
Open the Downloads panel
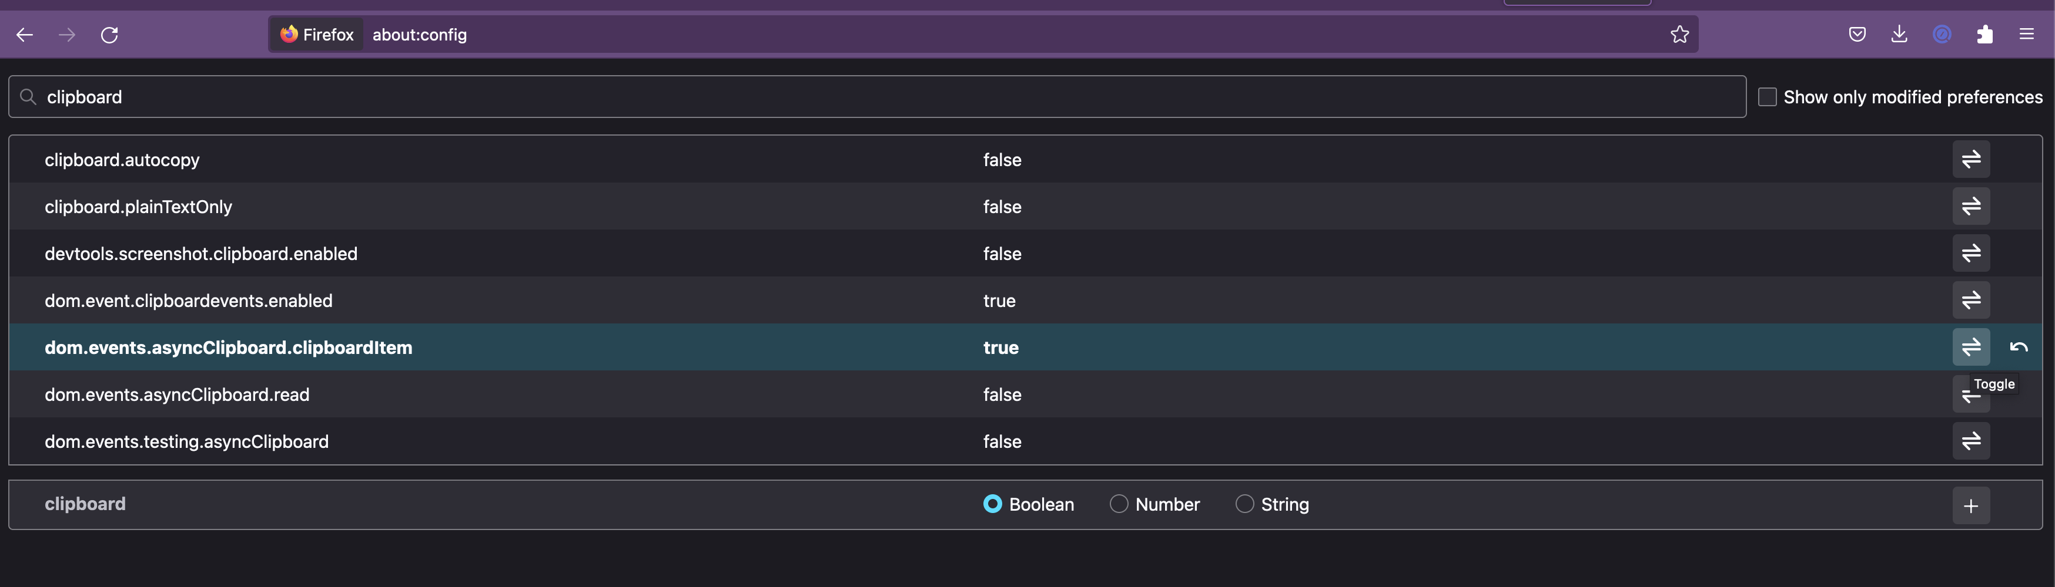tap(1899, 34)
